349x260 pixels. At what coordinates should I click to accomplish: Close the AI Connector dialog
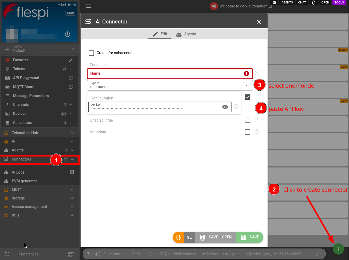point(259,22)
